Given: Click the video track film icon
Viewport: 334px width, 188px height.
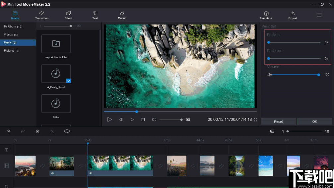Looking at the screenshot, I should click(x=7, y=166).
